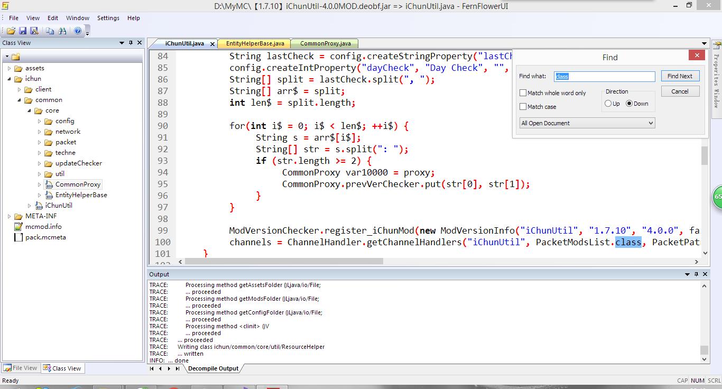The height and width of the screenshot is (389, 722).
Task: Switch to EntityHelperBase.java tab
Action: (255, 43)
